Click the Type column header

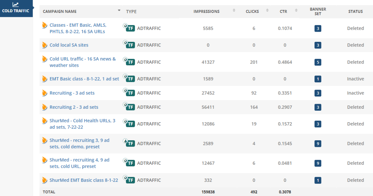[131, 12]
